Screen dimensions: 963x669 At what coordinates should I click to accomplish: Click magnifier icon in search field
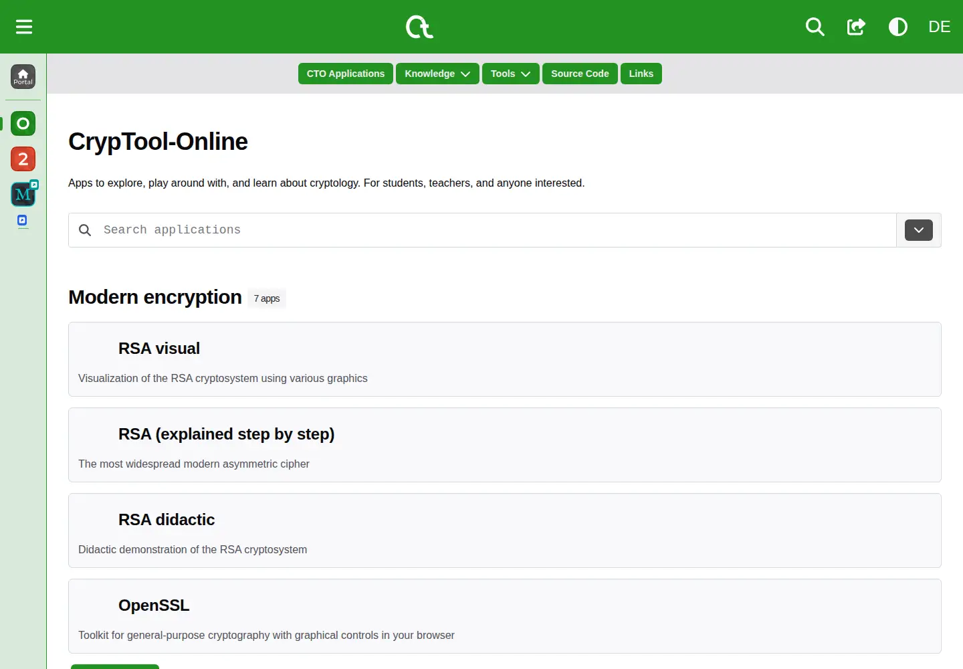85,230
